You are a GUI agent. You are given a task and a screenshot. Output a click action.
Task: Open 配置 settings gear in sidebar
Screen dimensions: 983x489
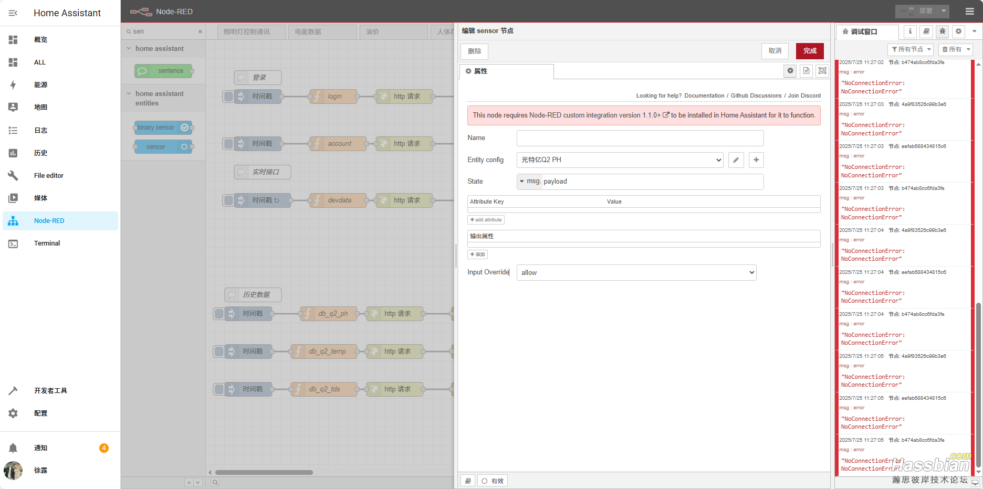tap(13, 413)
